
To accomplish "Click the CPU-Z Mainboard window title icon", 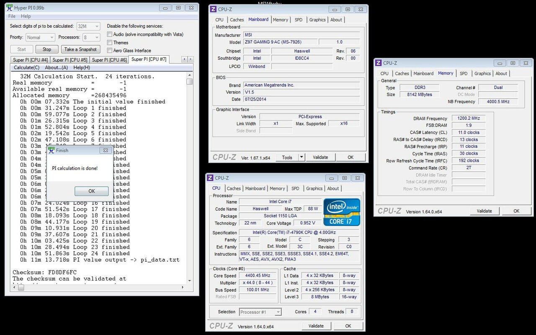I will pyautogui.click(x=213, y=9).
